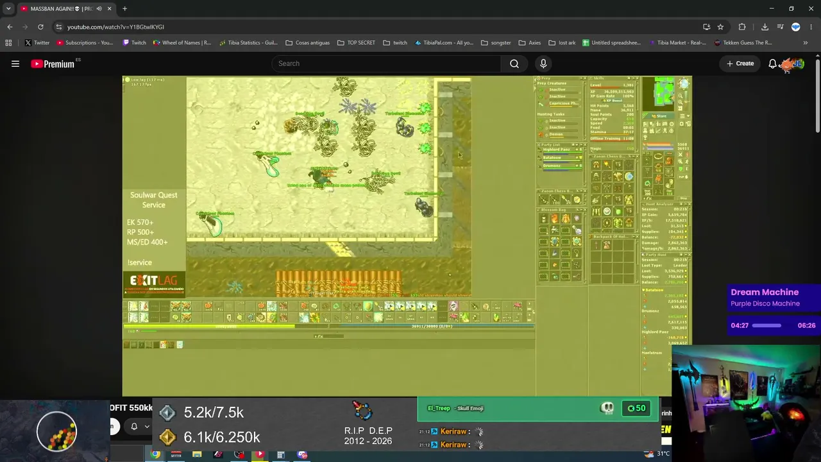Open the tab search dropdown
Viewport: 821px width, 462px height.
coord(8,8)
